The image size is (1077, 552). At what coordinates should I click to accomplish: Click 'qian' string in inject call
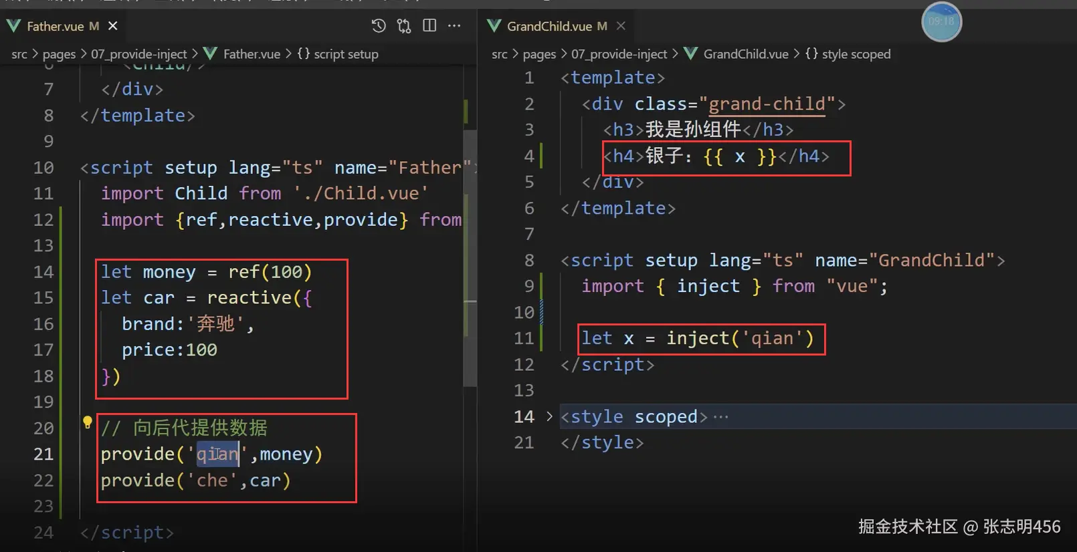pyautogui.click(x=772, y=339)
